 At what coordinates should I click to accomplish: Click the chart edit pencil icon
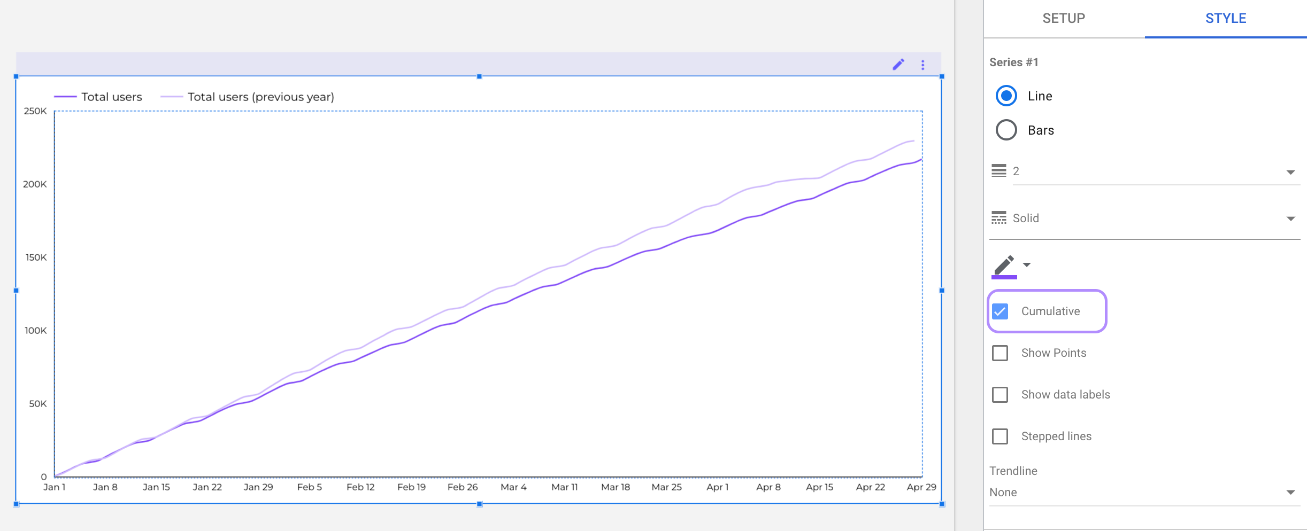point(898,65)
